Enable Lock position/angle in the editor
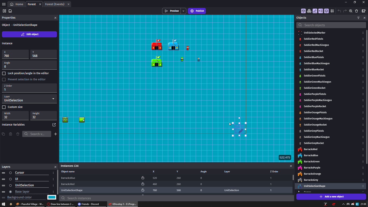368x207 pixels. (x=4, y=73)
